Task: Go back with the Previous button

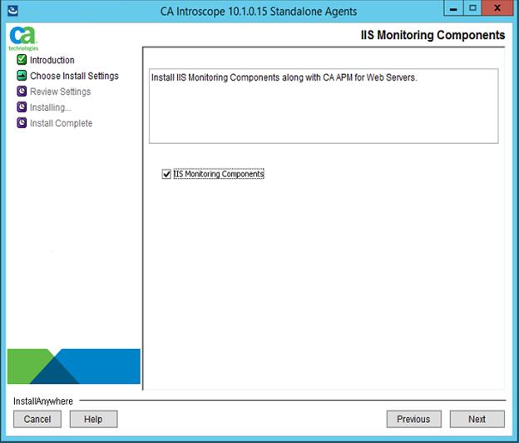Action: [x=413, y=419]
